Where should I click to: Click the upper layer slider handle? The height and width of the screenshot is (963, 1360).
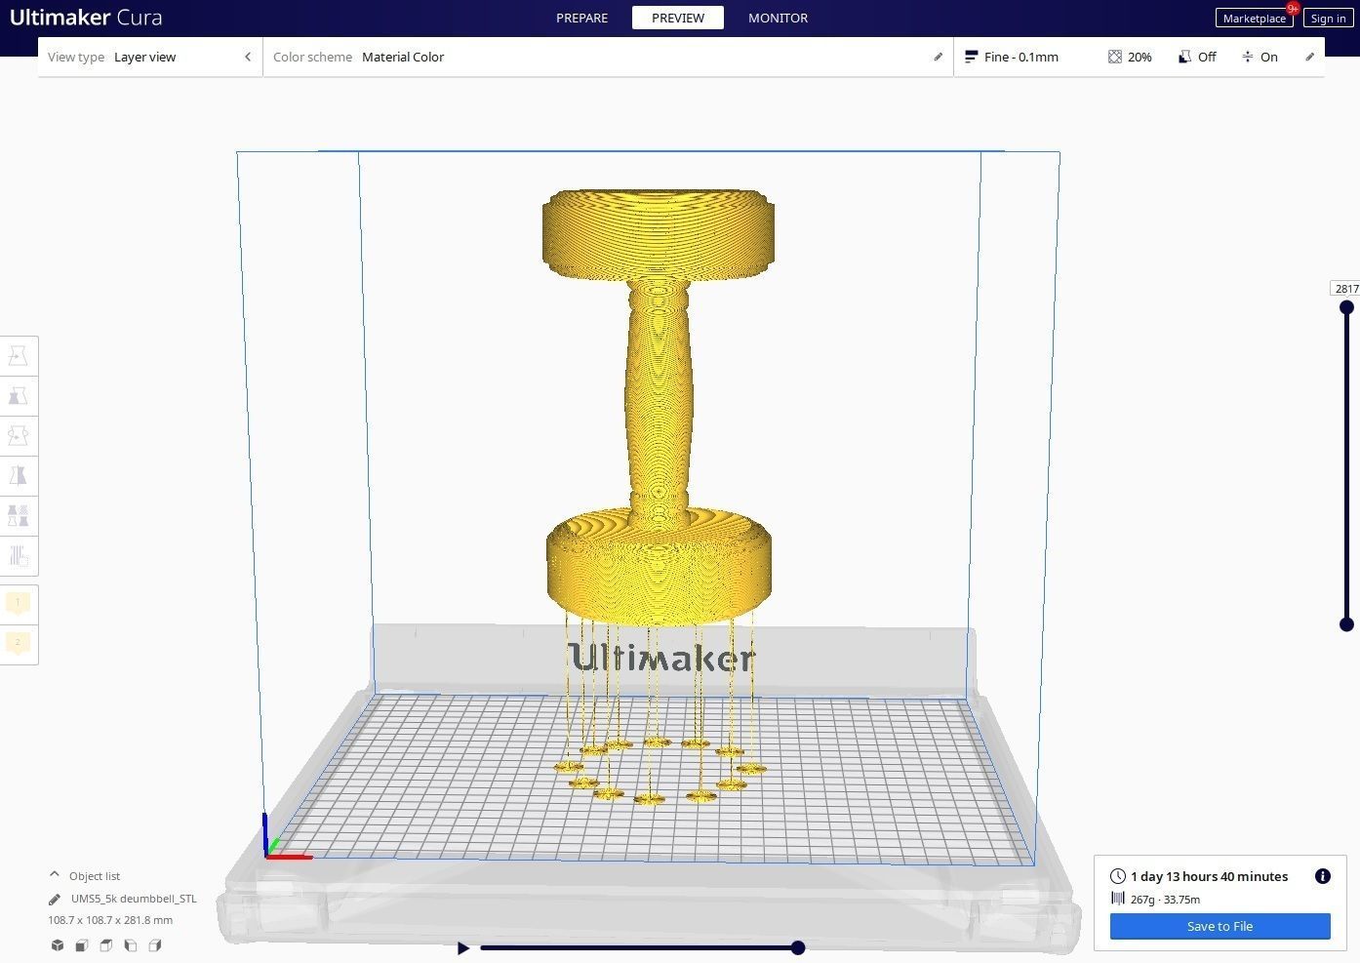[x=1347, y=307]
